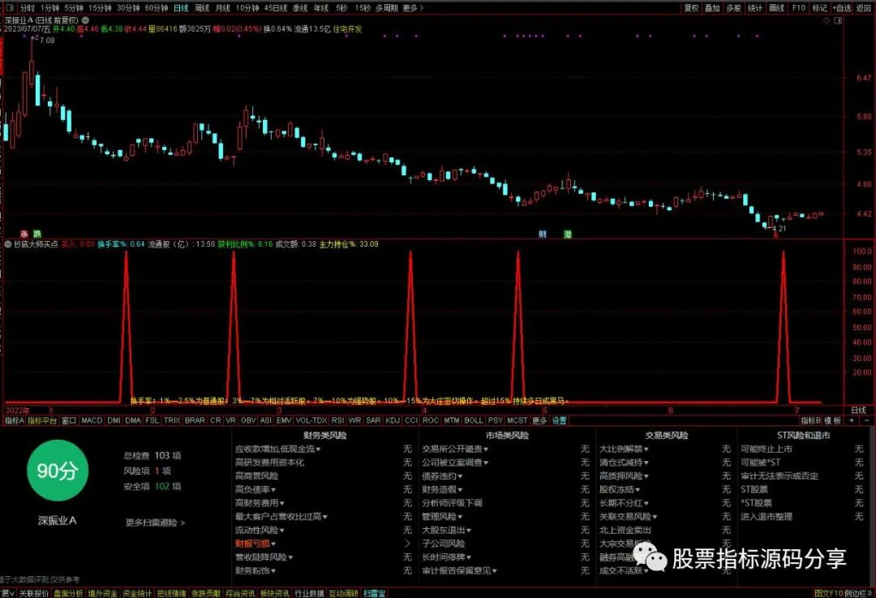Expand 高负债率 risk item
The height and width of the screenshot is (598, 876).
point(255,489)
